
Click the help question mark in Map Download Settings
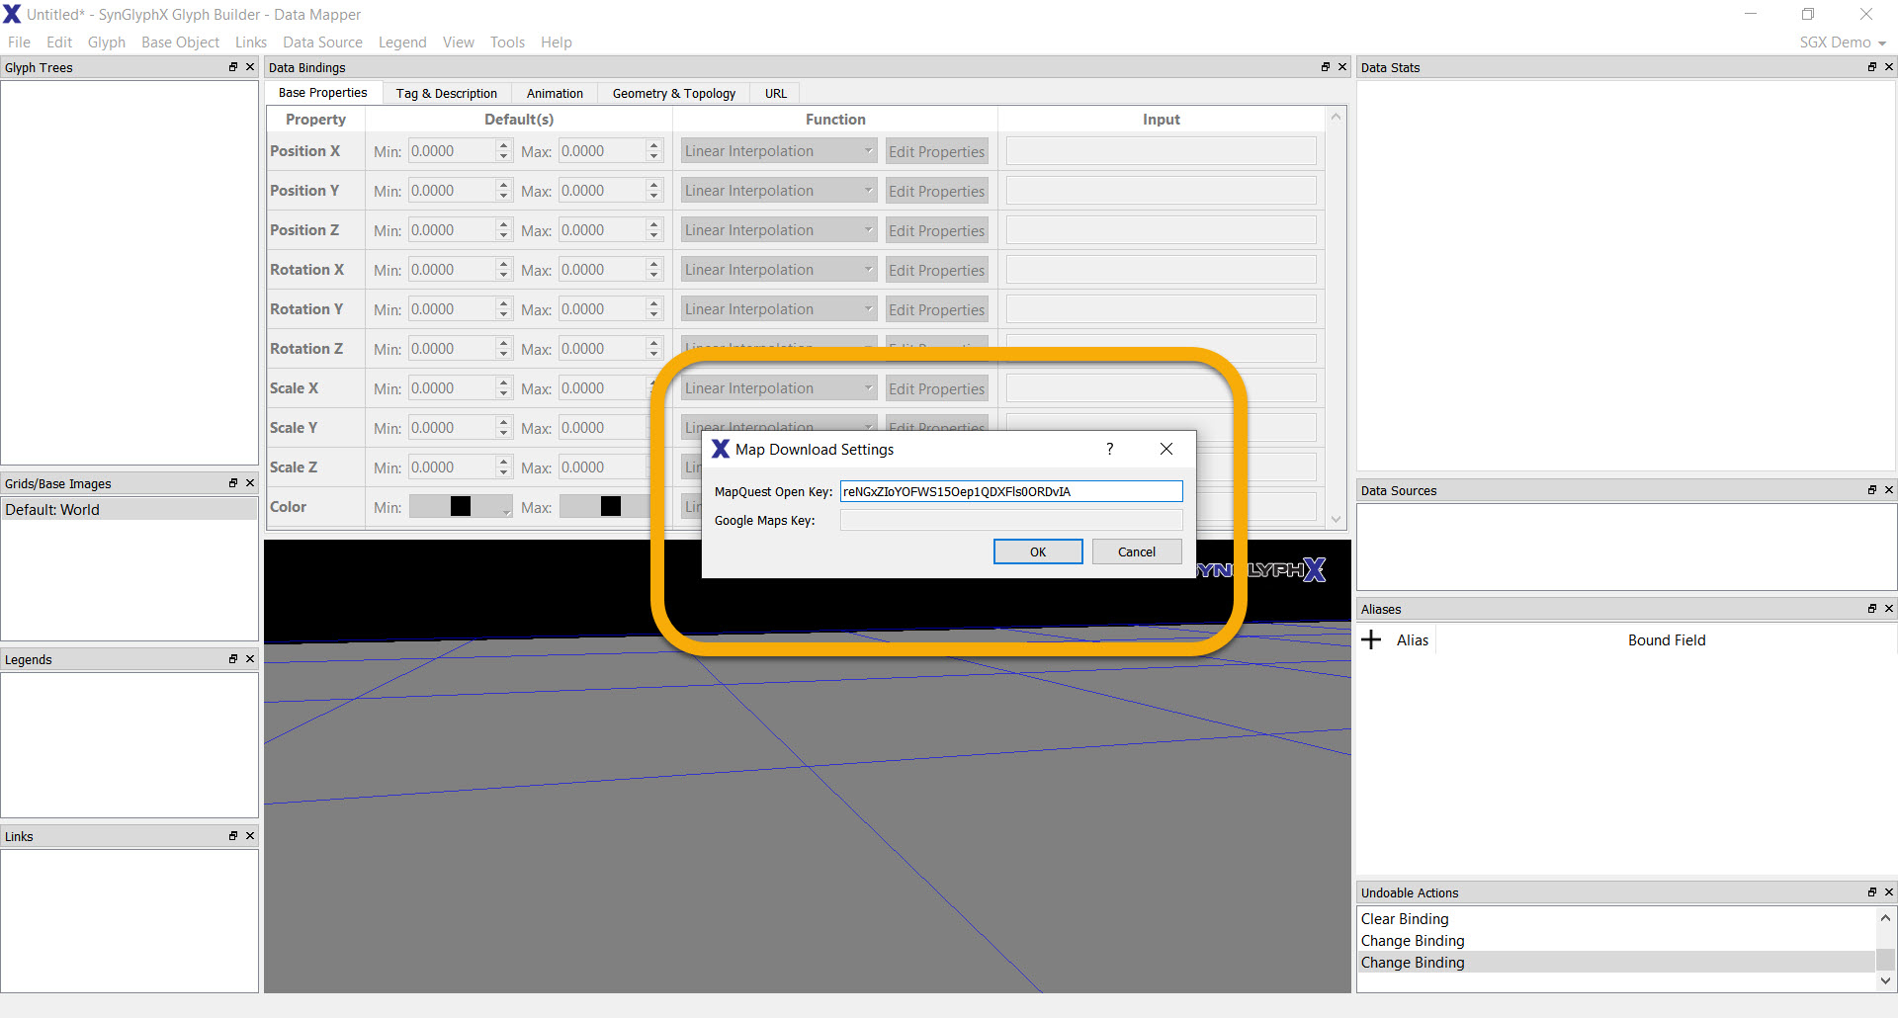point(1110,449)
